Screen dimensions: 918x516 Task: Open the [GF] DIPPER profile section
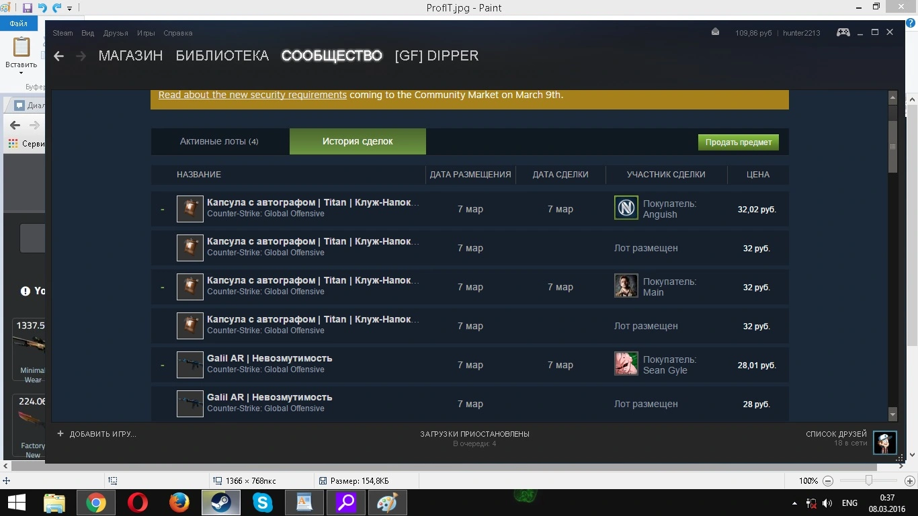pyautogui.click(x=437, y=56)
